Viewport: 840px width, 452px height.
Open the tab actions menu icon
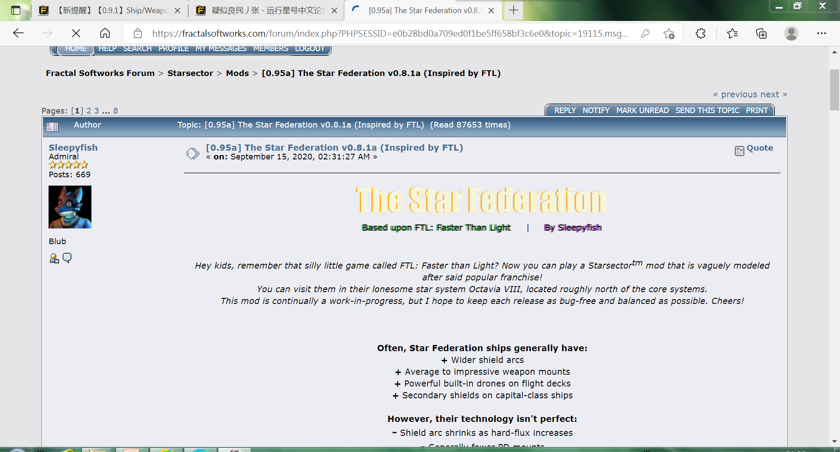(x=16, y=10)
